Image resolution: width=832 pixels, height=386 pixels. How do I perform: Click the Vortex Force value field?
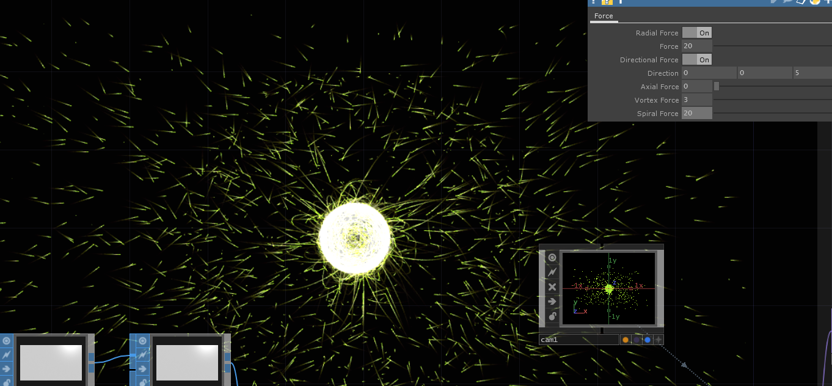pos(697,100)
